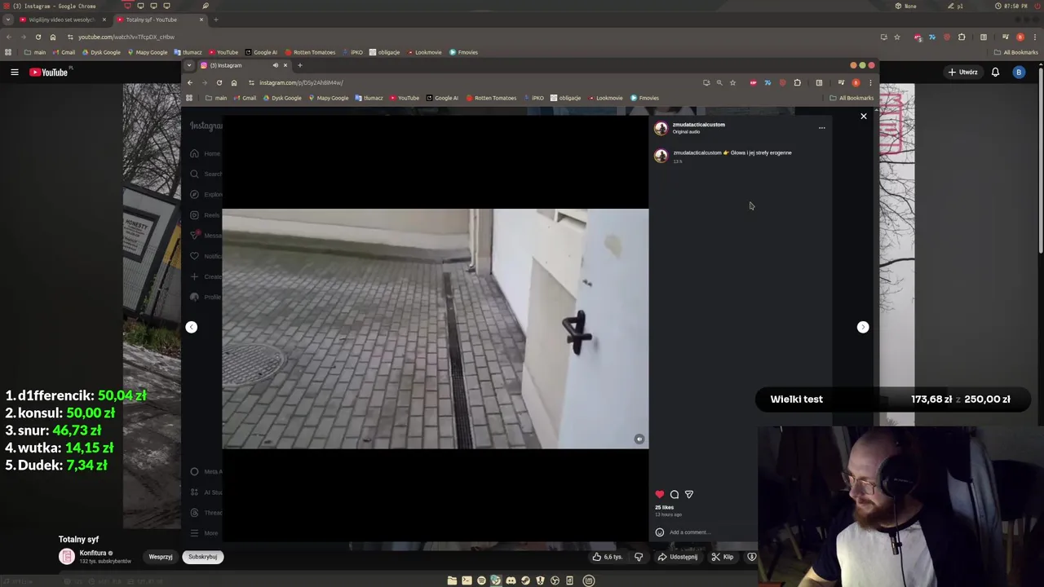This screenshot has width=1044, height=587.
Task: Click the Wesprzyj button
Action: click(161, 557)
